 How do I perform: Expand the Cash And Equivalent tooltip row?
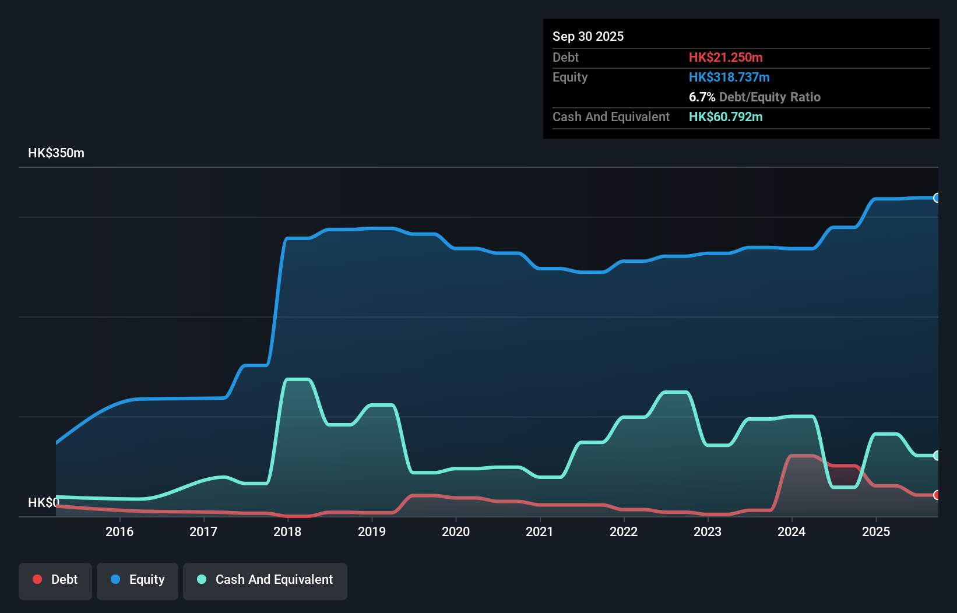(611, 117)
